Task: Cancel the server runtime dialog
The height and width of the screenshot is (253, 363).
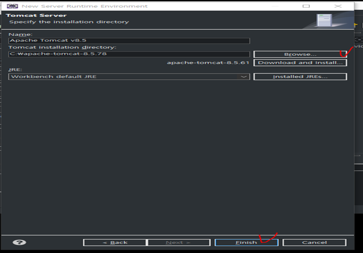Action: 314,242
